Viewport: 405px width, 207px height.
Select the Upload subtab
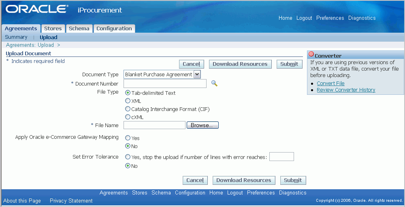(48, 38)
